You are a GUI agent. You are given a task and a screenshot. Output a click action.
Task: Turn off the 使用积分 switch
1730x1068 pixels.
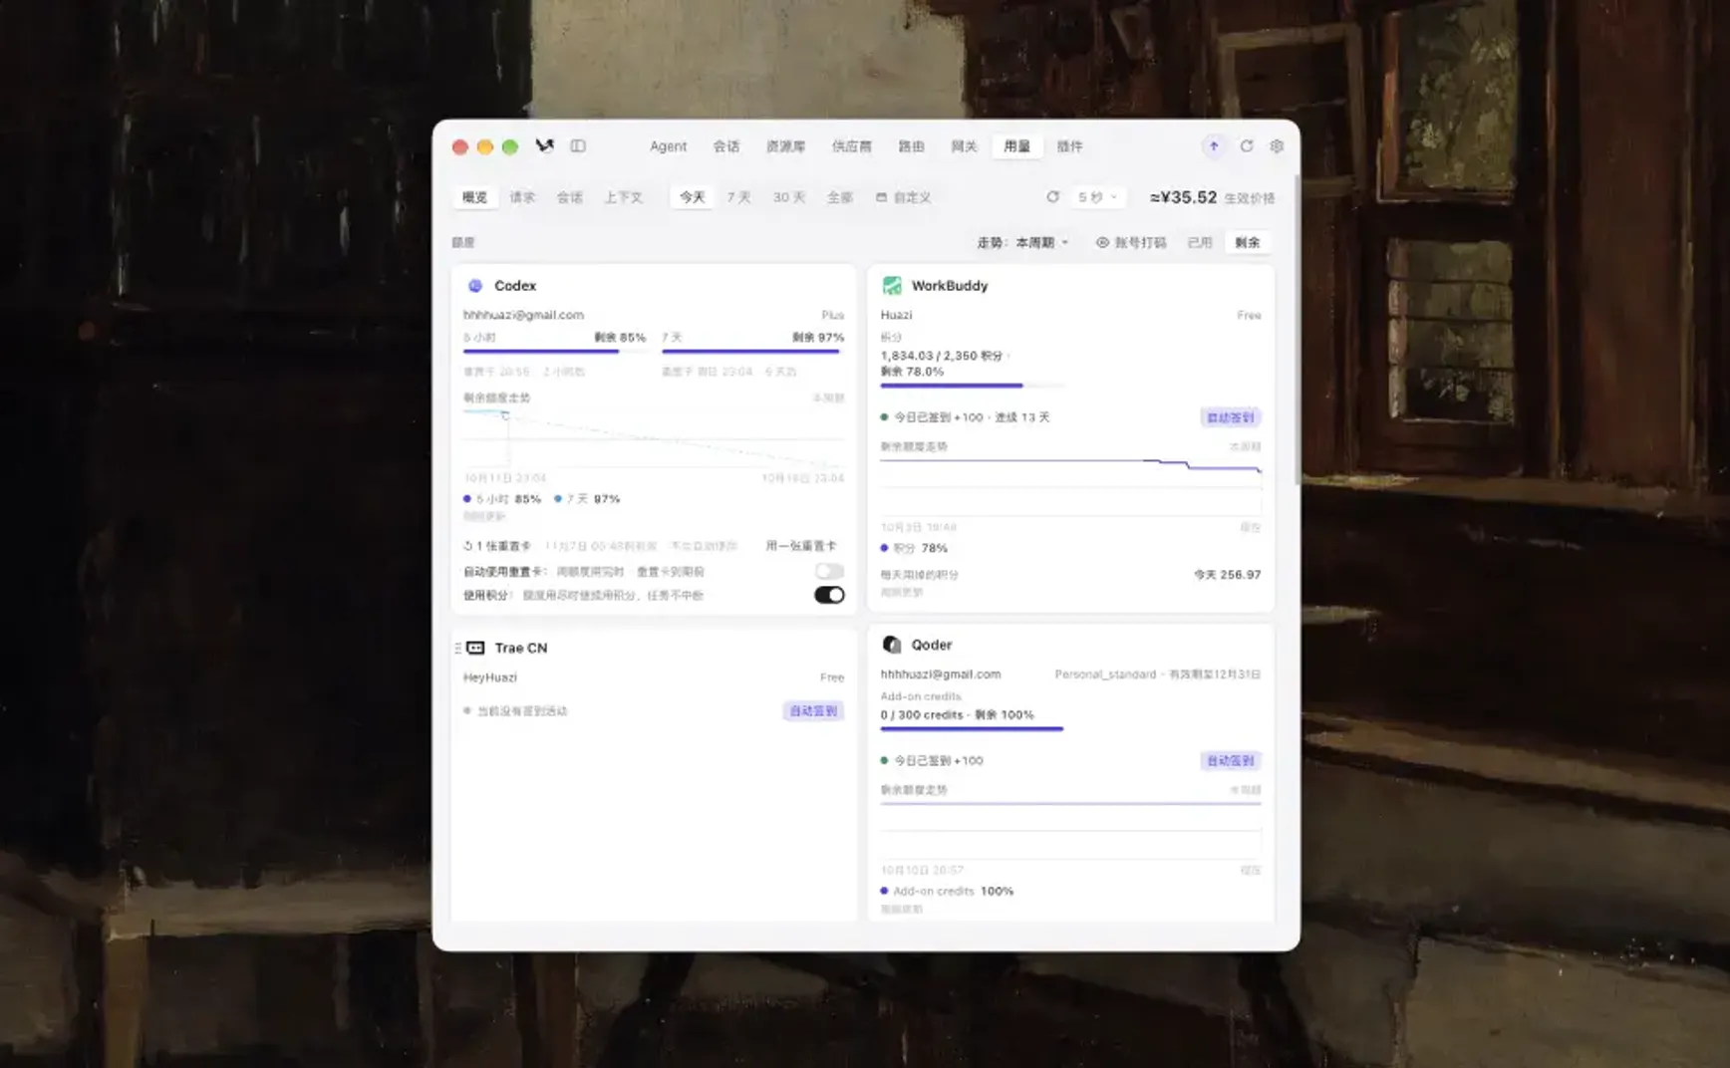coord(829,595)
